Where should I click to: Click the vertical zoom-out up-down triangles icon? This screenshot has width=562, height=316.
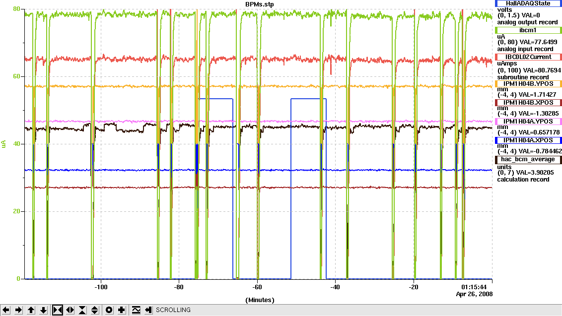point(95,310)
